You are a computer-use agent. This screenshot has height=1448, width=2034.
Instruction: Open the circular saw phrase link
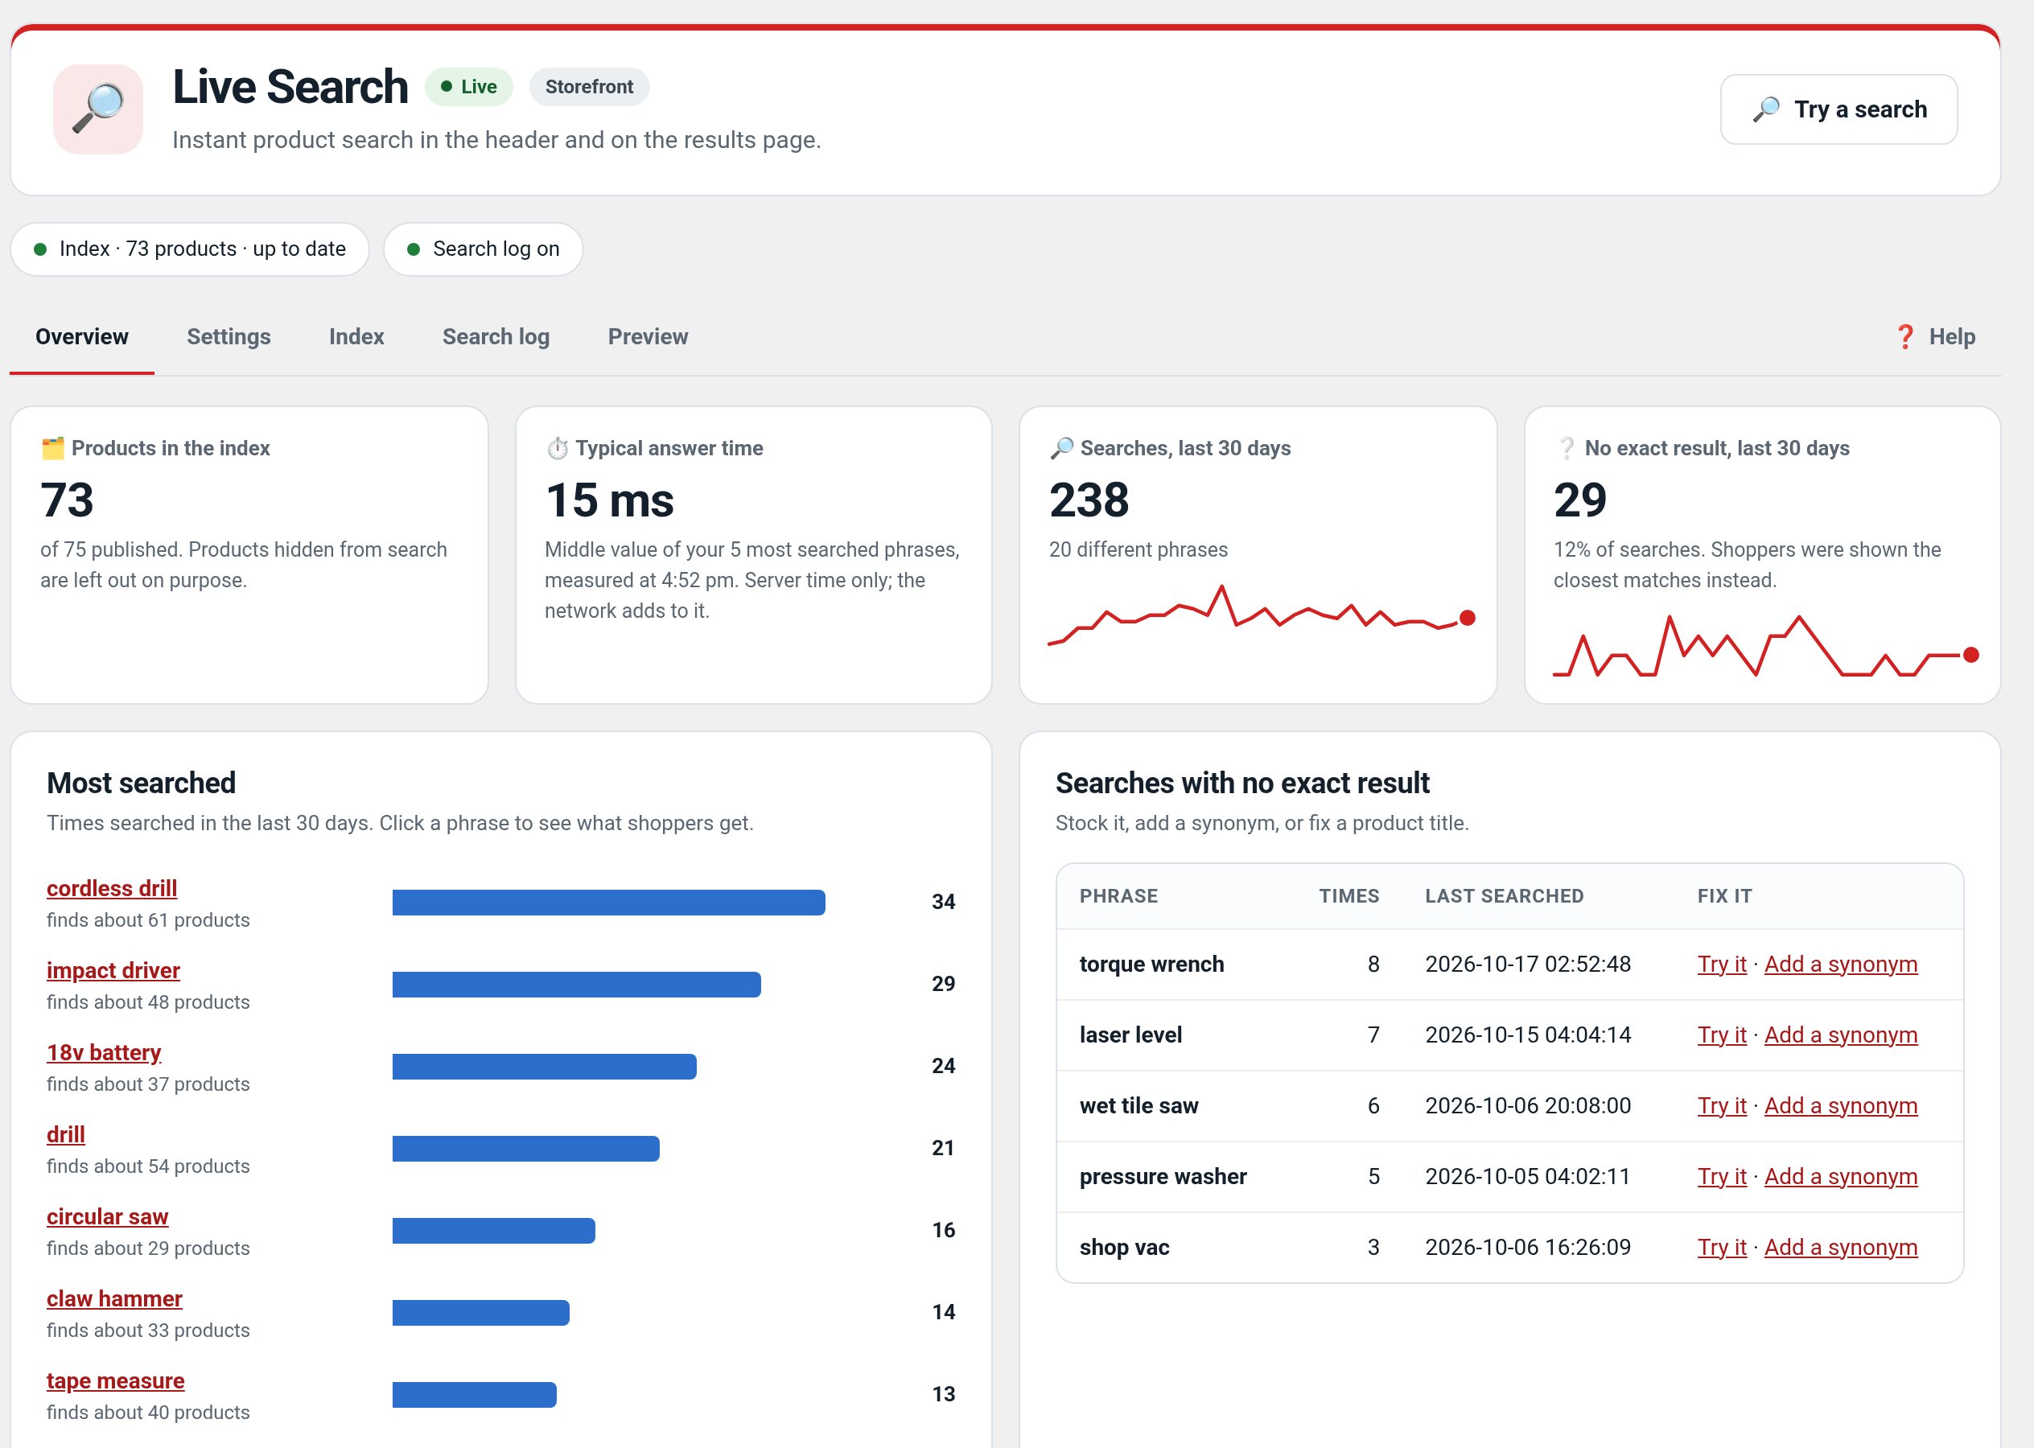(107, 1217)
